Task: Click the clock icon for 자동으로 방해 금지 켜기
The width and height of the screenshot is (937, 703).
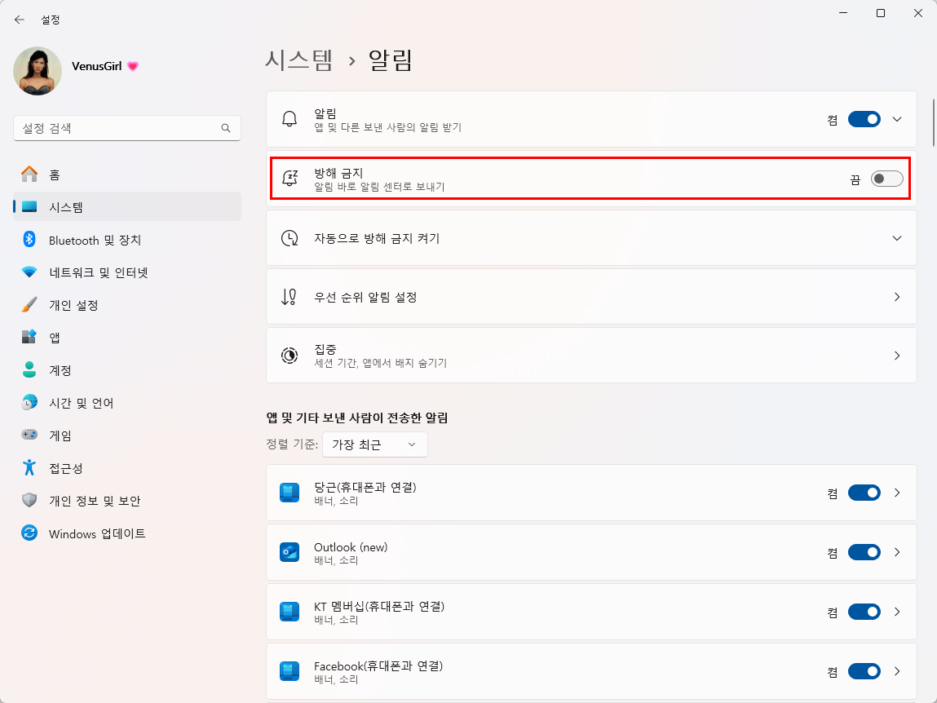Action: 289,238
